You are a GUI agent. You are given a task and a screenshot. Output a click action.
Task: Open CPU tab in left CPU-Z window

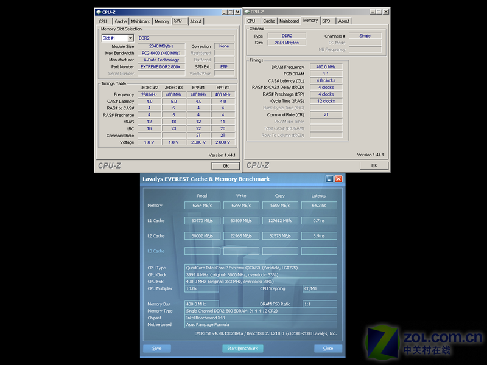click(x=103, y=21)
